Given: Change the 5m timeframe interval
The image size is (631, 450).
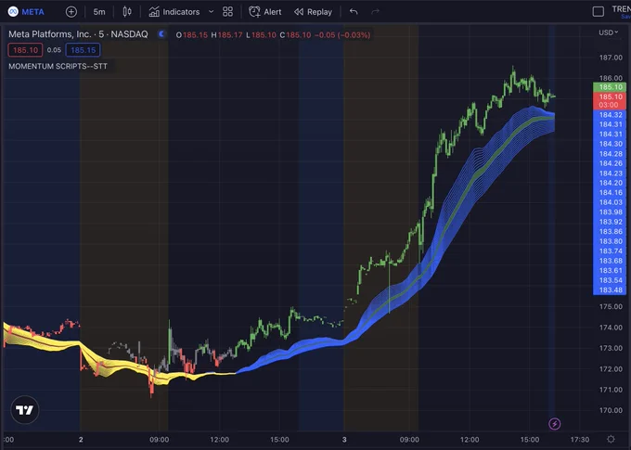Looking at the screenshot, I should tap(99, 12).
